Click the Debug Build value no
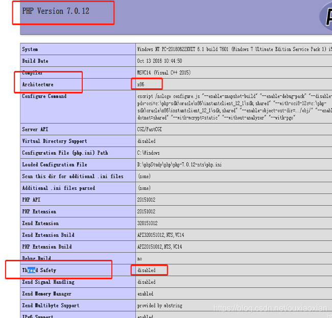This screenshot has height=318, width=332. click(x=139, y=259)
